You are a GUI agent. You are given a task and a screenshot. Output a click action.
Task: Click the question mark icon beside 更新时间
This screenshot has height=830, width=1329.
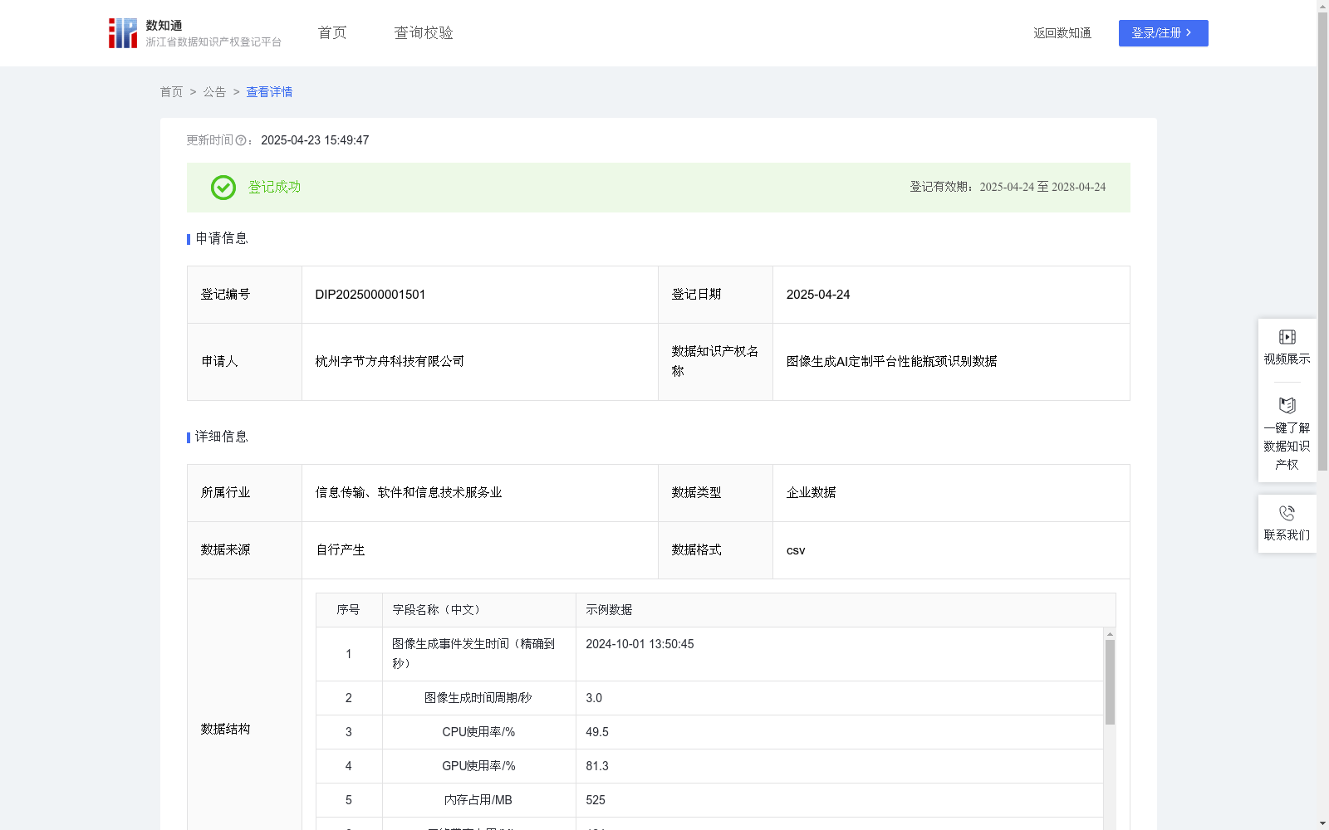(242, 141)
